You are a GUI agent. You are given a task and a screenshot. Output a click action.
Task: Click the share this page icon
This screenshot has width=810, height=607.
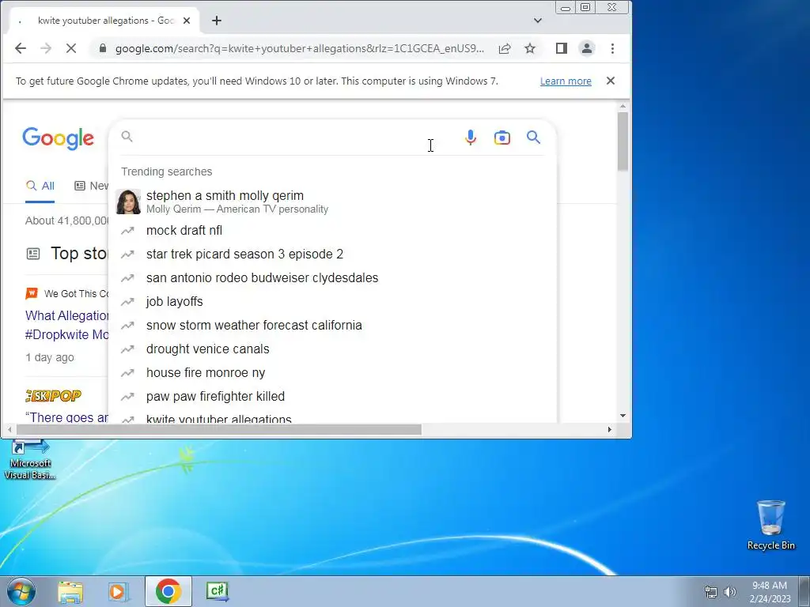click(x=505, y=48)
